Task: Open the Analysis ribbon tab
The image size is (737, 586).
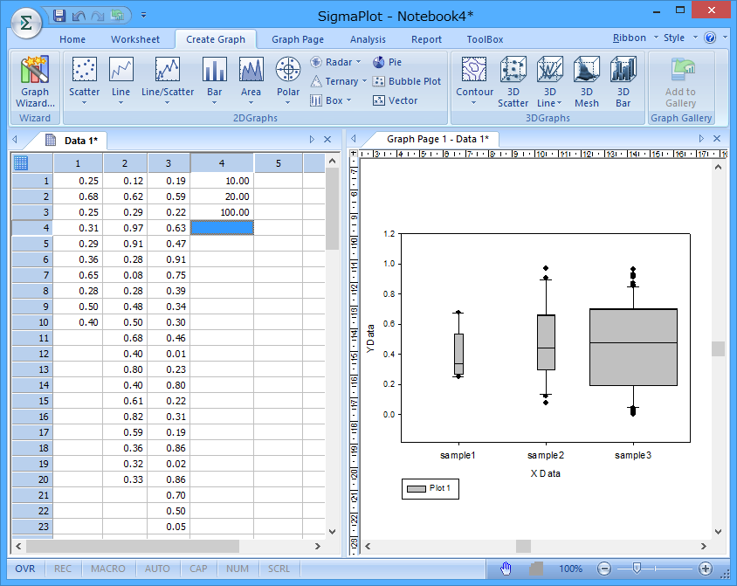Action: 368,39
